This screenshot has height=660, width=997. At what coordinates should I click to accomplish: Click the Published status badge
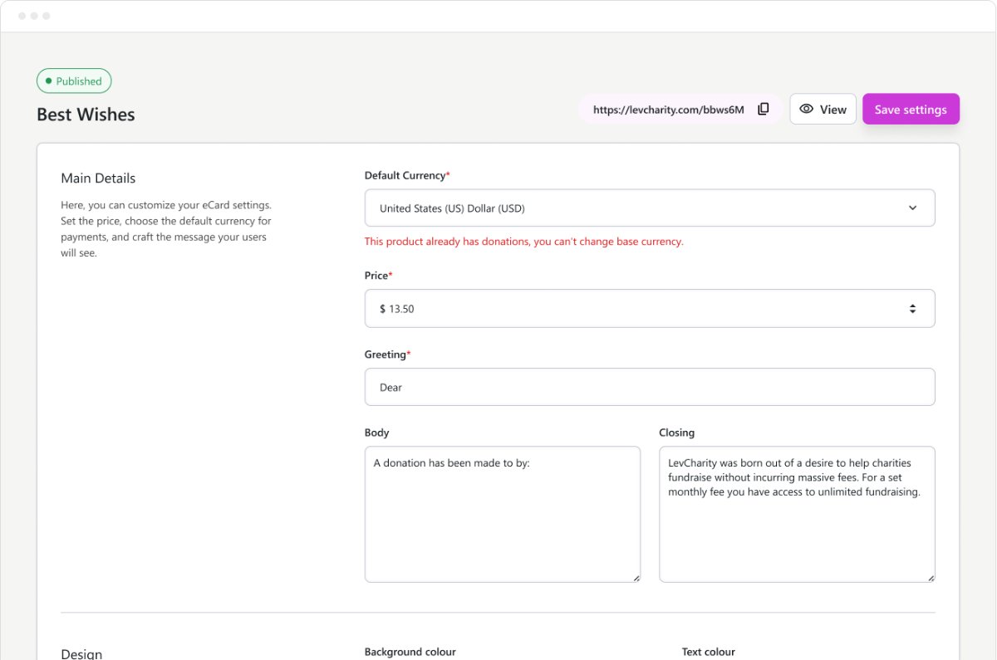(x=74, y=81)
